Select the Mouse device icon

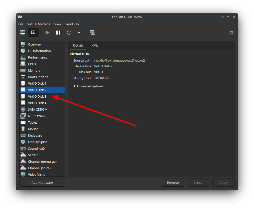23,129
